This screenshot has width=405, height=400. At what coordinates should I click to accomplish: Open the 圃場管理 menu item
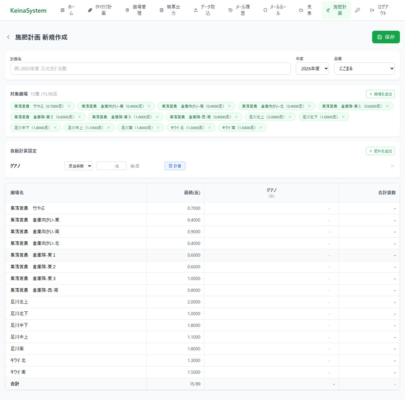coord(136,10)
